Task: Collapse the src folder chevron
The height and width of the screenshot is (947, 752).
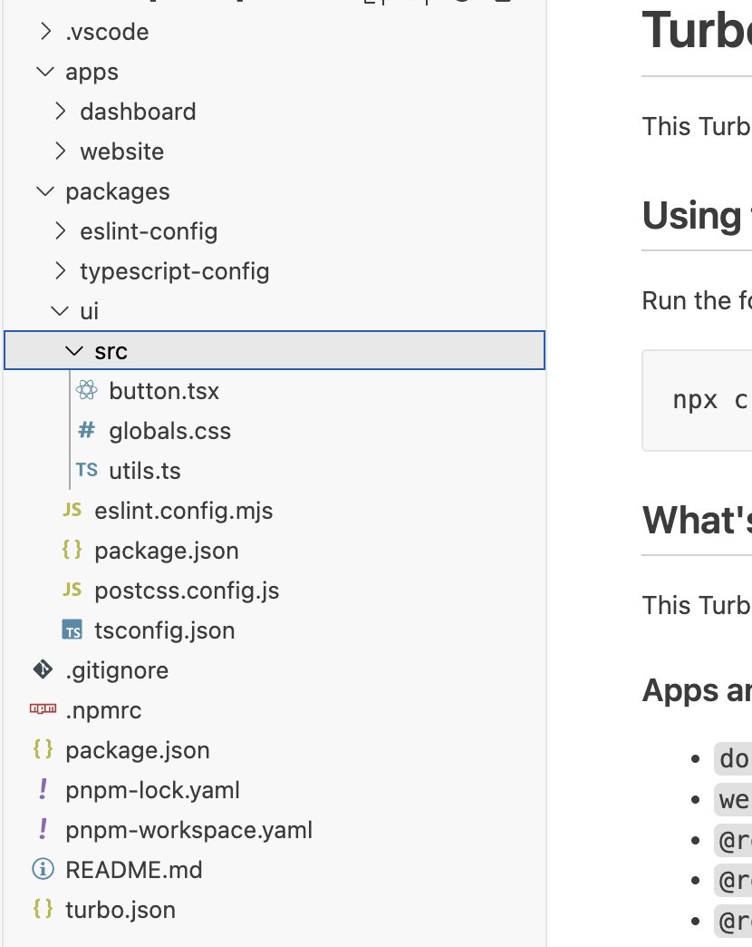Action: 74,350
